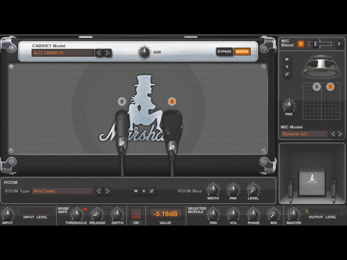The image size is (347, 260).
Task: Adjust the Selected Module MIX knob
Action: point(274,214)
